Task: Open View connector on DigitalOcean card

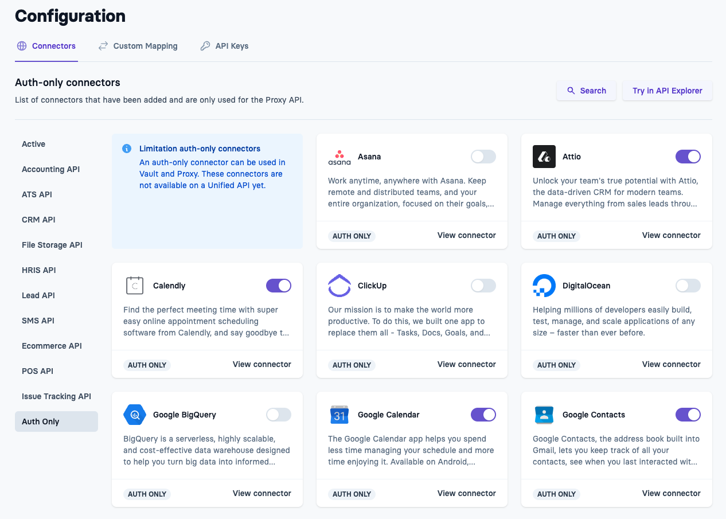Action: coord(671,364)
